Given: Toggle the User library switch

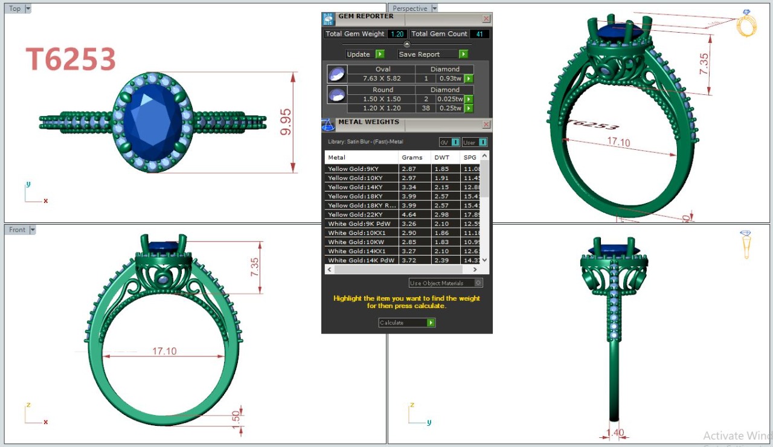Looking at the screenshot, I should 475,143.
